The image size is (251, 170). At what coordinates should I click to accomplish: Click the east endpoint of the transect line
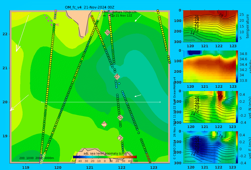tap(160, 102)
